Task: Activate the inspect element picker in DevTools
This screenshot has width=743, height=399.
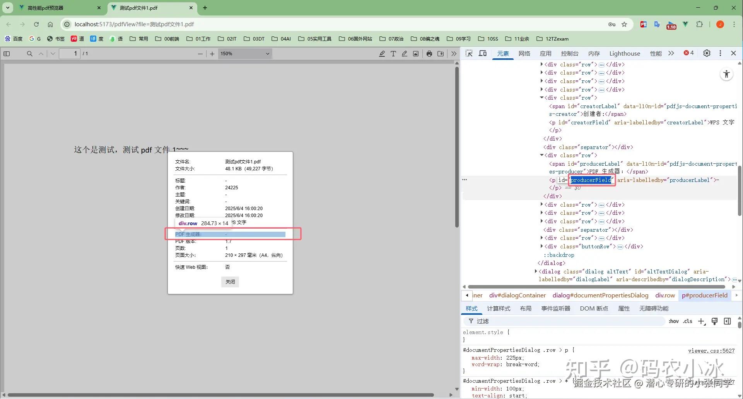Action: 469,53
